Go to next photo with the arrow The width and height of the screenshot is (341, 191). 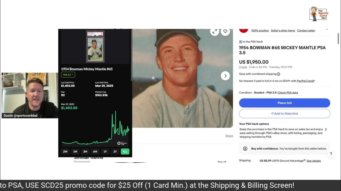(225, 76)
